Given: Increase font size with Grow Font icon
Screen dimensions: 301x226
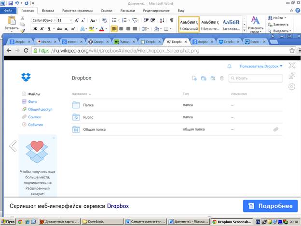Looking at the screenshot, I should pyautogui.click(x=76, y=20).
